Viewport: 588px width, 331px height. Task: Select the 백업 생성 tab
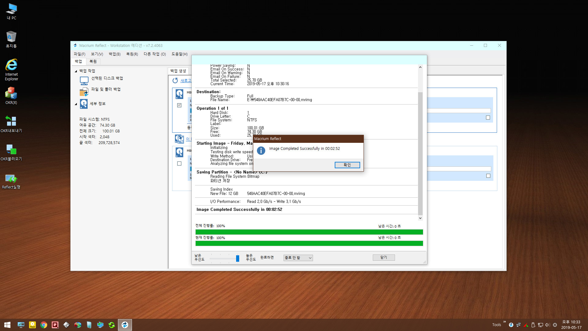point(178,71)
